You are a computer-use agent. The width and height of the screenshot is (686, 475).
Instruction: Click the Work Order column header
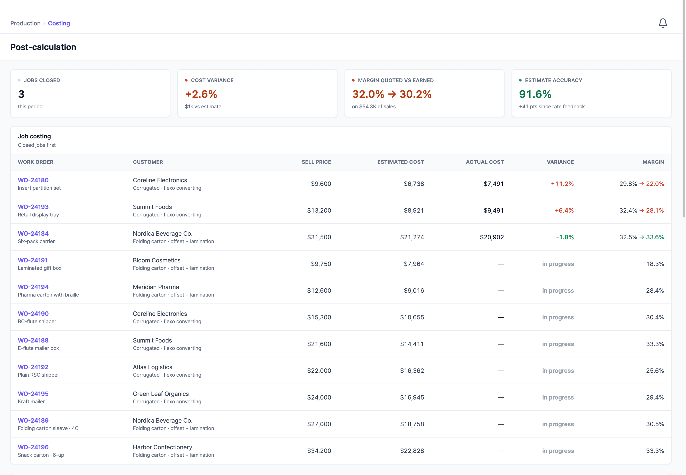(35, 162)
